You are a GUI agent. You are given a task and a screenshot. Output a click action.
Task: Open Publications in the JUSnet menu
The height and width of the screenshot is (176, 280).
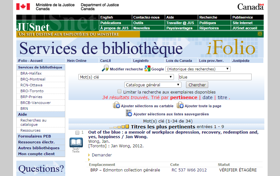pos(111,23)
